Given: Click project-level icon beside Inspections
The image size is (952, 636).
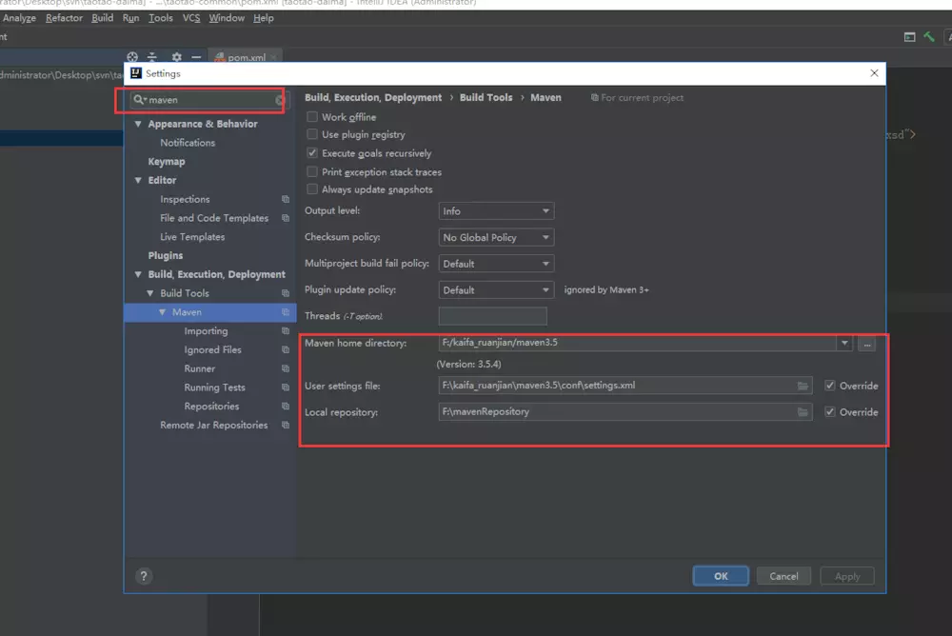Looking at the screenshot, I should pyautogui.click(x=286, y=199).
